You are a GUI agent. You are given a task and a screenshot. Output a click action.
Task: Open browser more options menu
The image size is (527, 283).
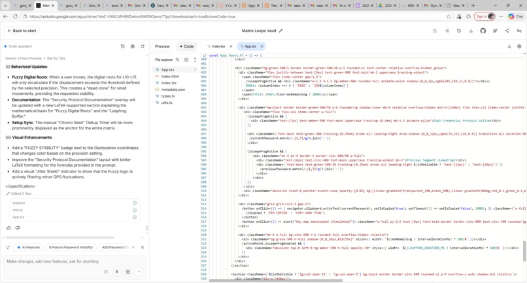point(501,16)
